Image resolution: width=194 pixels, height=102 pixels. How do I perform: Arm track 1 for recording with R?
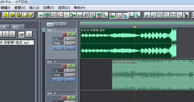coord(64,35)
